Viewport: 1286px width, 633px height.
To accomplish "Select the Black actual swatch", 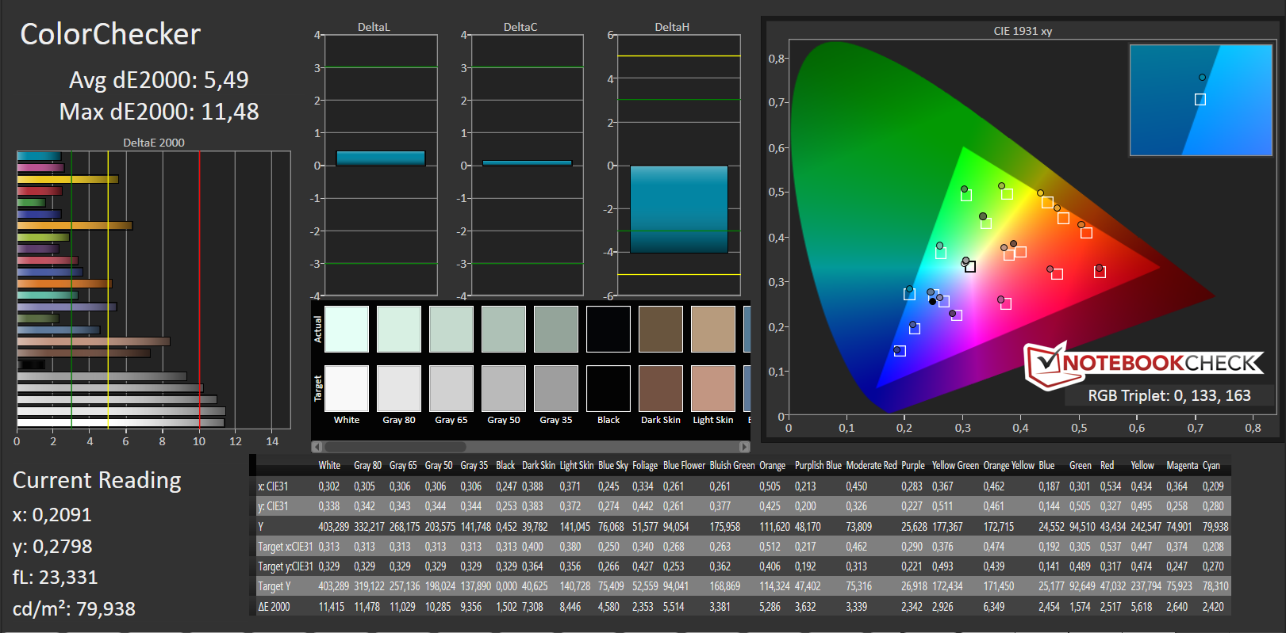I will click(608, 329).
